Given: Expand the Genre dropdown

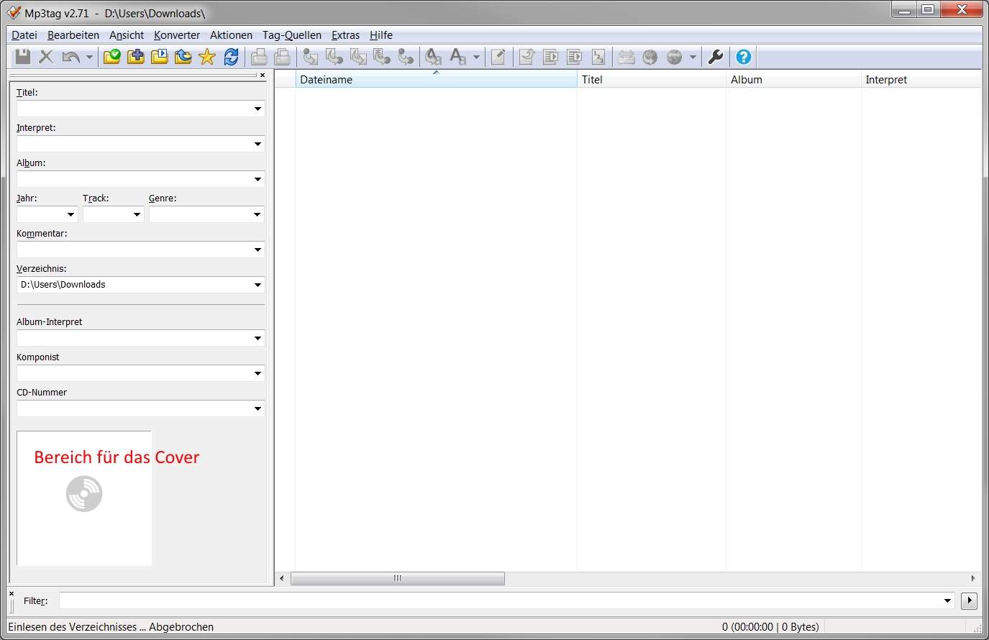Looking at the screenshot, I should click(x=257, y=214).
